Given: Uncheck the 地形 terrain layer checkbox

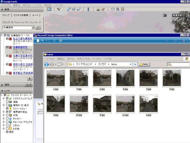Looking at the screenshot, I should click(x=7, y=132).
